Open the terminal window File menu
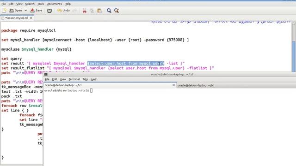The image size is (296, 166). tap(47, 79)
